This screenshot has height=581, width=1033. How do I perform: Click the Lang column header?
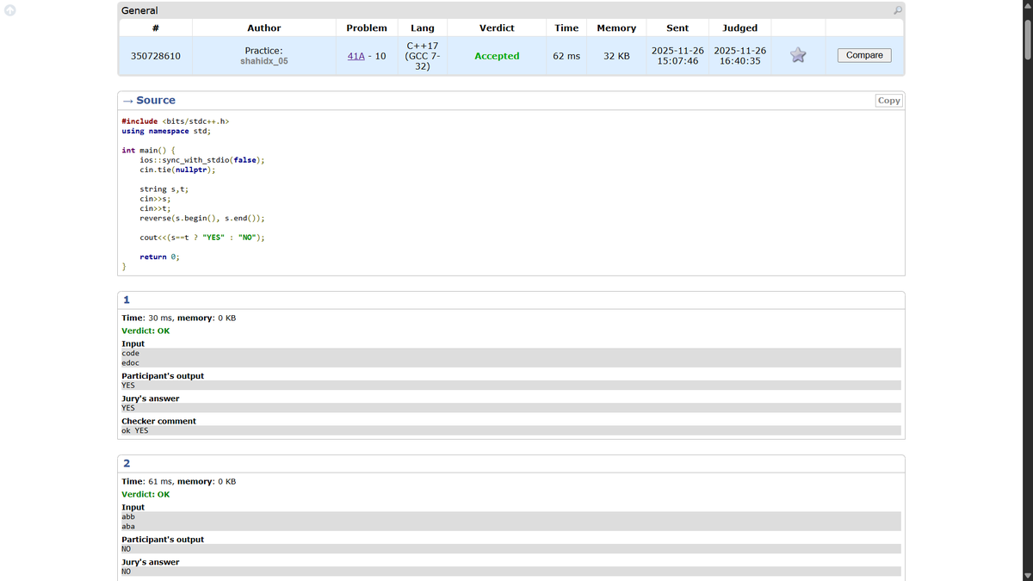click(423, 28)
